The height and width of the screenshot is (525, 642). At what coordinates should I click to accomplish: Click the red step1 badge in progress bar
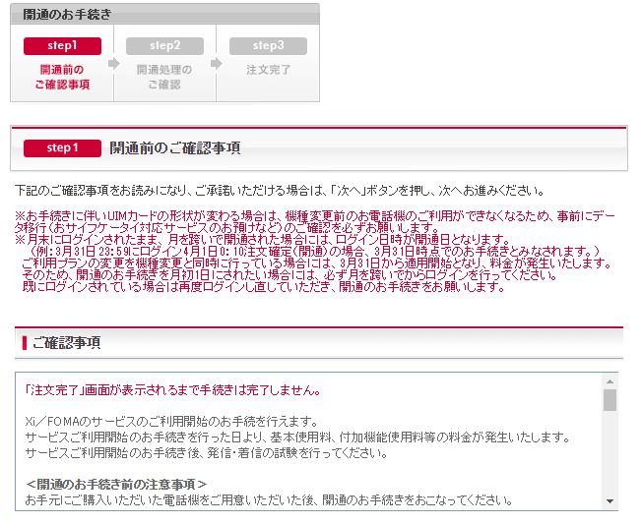[x=62, y=46]
